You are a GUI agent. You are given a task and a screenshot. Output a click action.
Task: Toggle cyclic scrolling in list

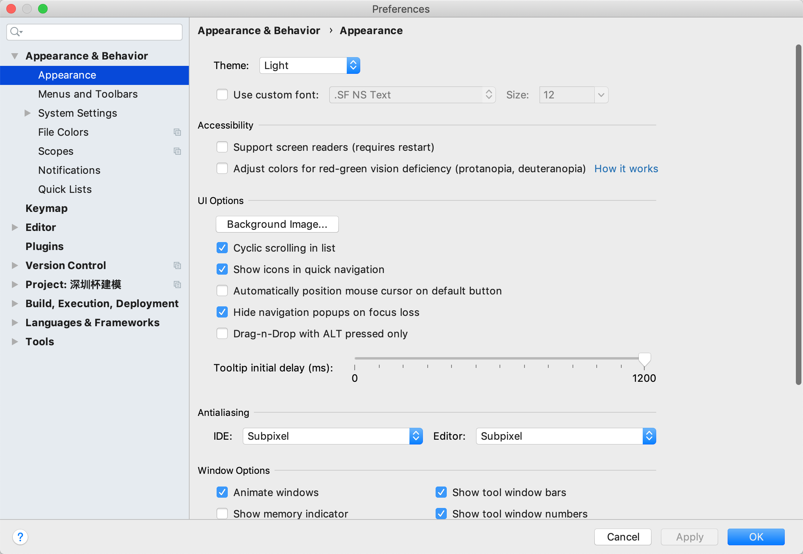pyautogui.click(x=223, y=247)
